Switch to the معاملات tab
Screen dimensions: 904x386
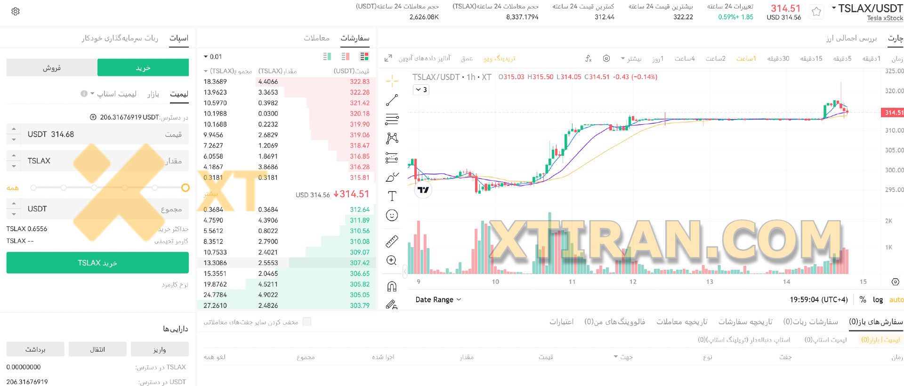pyautogui.click(x=316, y=38)
